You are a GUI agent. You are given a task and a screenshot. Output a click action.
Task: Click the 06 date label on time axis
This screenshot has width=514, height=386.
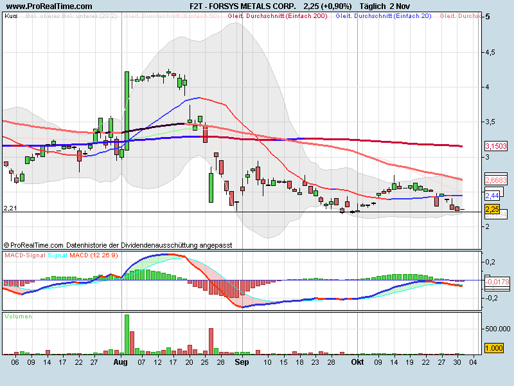(x=15, y=362)
